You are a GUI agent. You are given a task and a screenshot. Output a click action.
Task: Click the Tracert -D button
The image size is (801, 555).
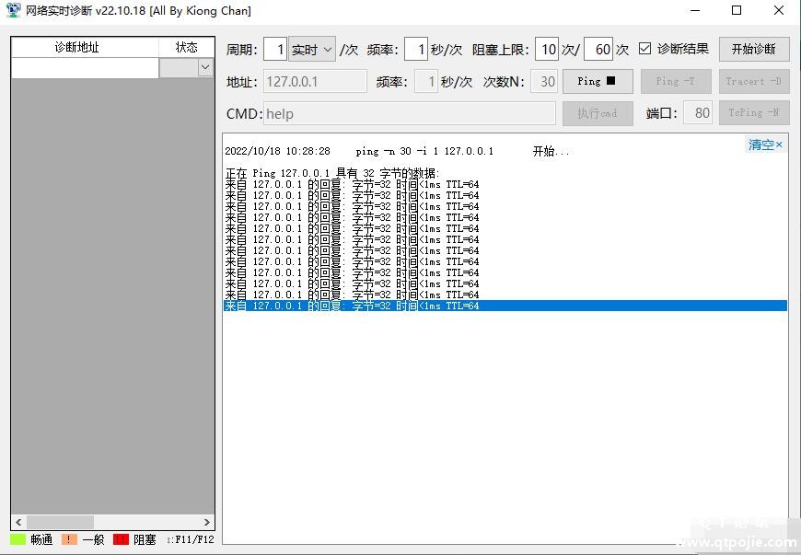pos(754,81)
